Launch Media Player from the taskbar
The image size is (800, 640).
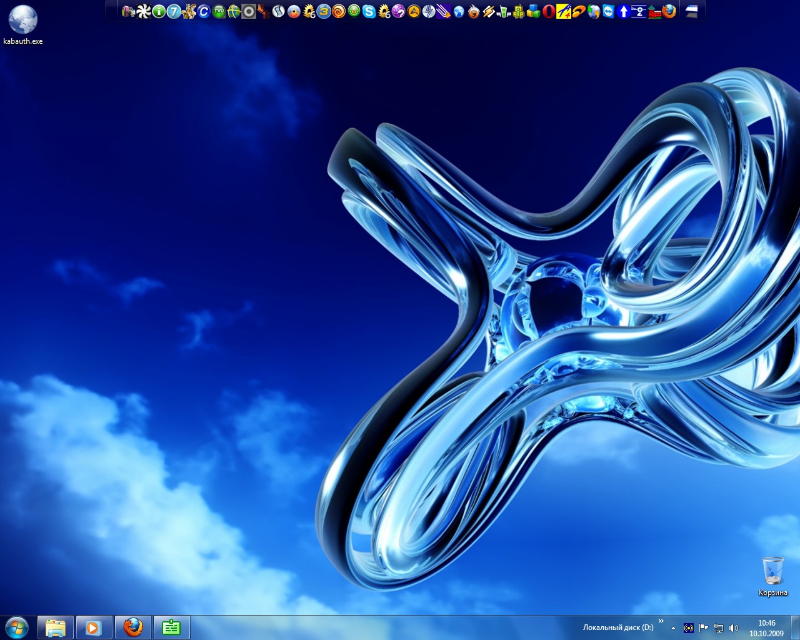point(94,627)
